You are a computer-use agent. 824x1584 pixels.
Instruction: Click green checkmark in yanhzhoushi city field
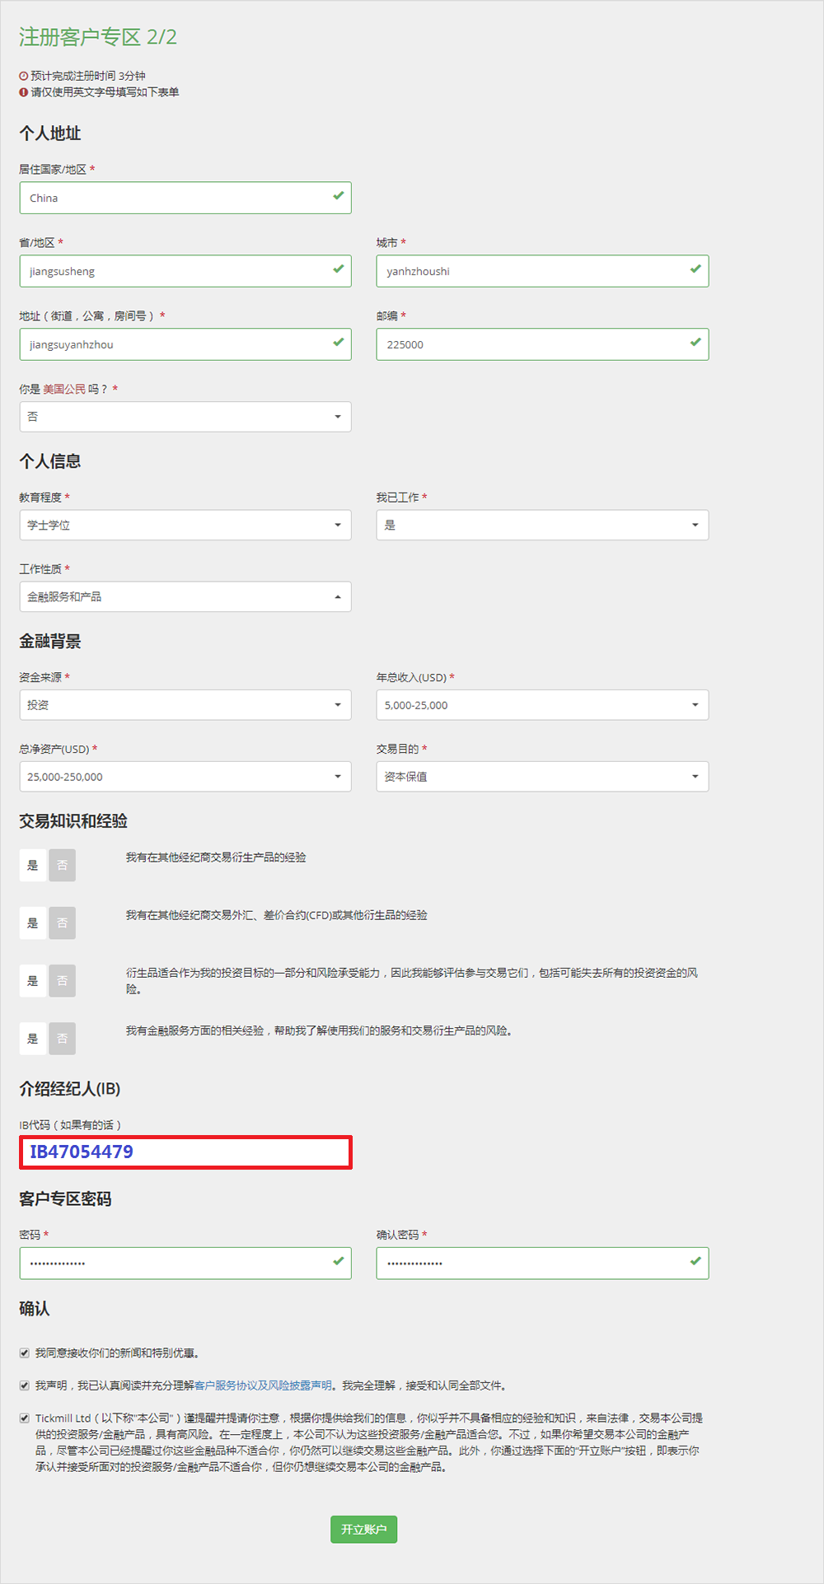695,269
